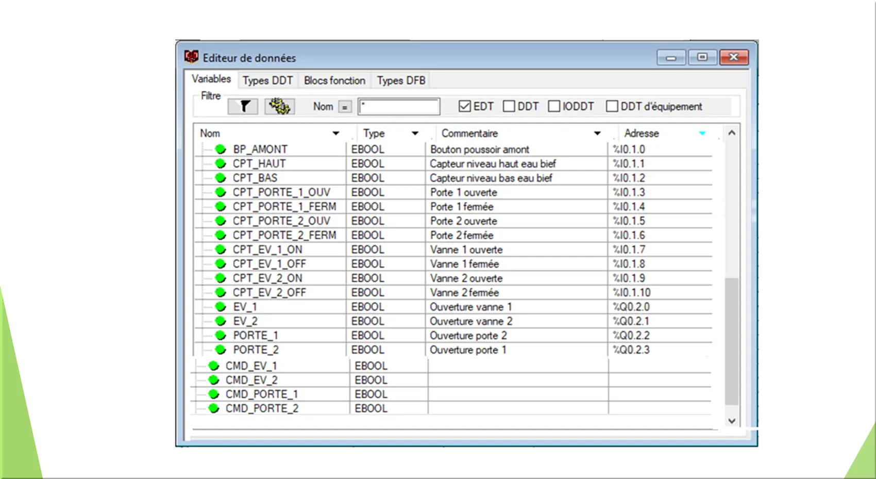Select the green icon of PORTE_2
The height and width of the screenshot is (479, 876).
pos(221,350)
